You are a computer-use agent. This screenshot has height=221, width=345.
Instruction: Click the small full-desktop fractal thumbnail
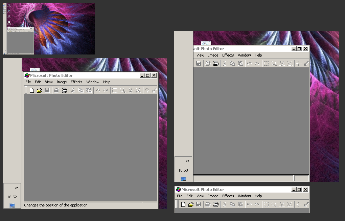(49, 28)
